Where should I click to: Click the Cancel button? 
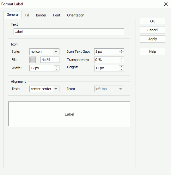click(153, 30)
